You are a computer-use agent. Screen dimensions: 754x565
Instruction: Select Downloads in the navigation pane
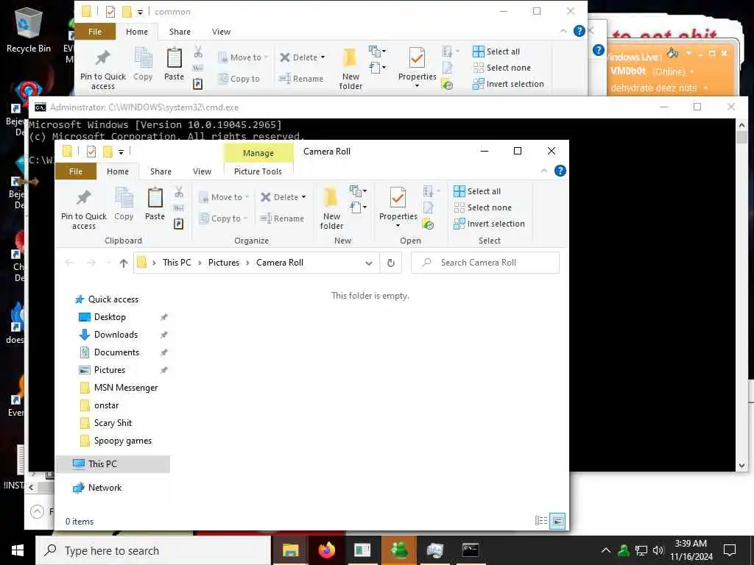[x=116, y=335]
